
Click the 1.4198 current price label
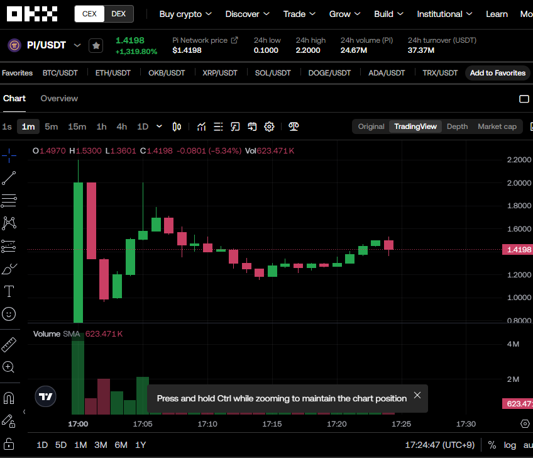tap(517, 249)
